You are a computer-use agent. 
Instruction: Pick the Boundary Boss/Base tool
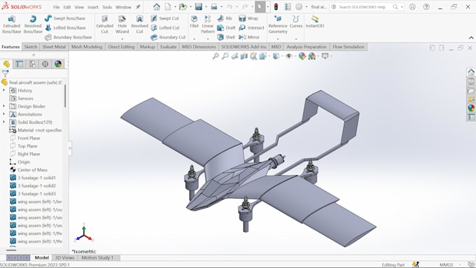[x=69, y=37]
